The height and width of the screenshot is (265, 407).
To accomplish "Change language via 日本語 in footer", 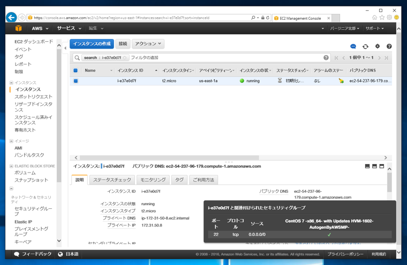I will pos(69,254).
